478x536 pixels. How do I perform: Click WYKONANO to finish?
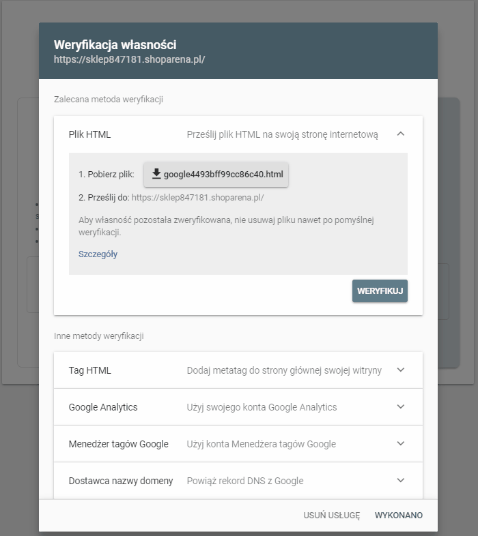pyautogui.click(x=399, y=516)
